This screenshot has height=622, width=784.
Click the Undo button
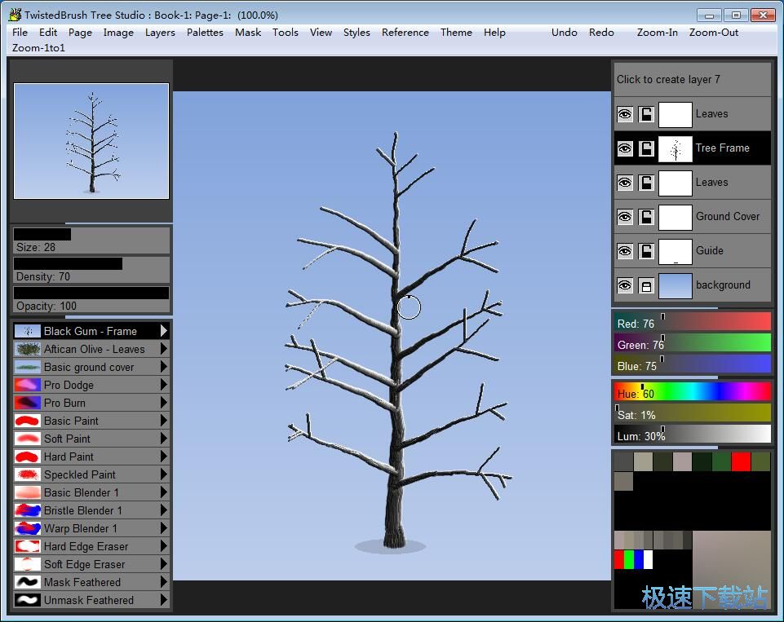[x=564, y=33]
